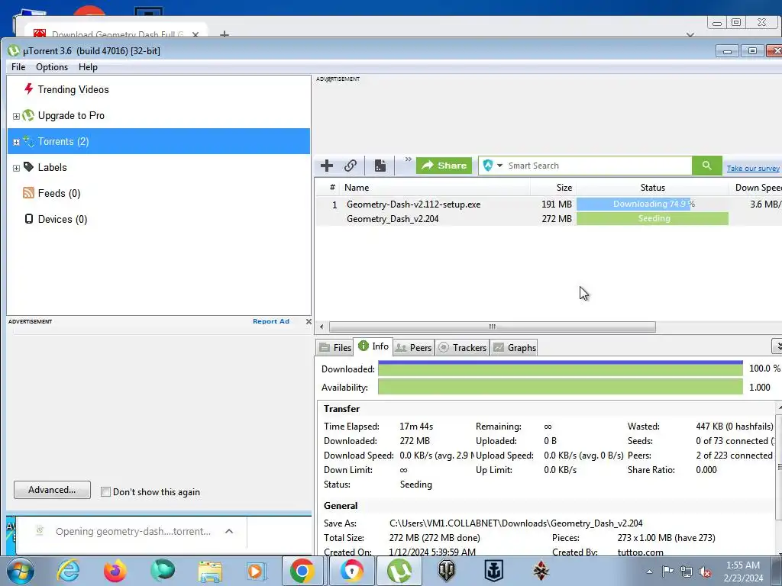Show hidden system tray icons

649,572
